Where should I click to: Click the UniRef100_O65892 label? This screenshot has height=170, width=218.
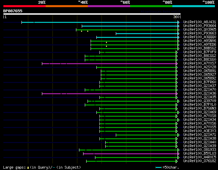point(200,79)
